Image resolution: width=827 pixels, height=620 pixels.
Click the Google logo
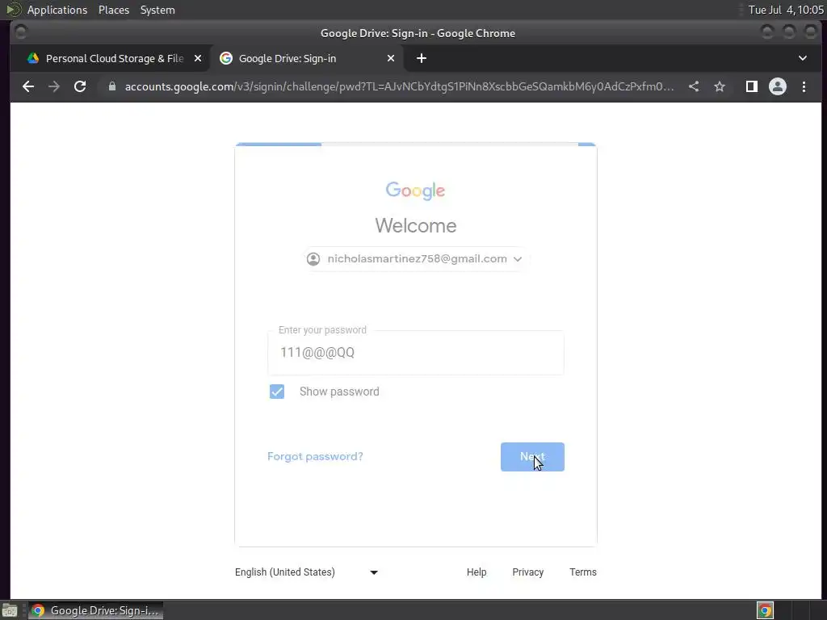coord(415,191)
